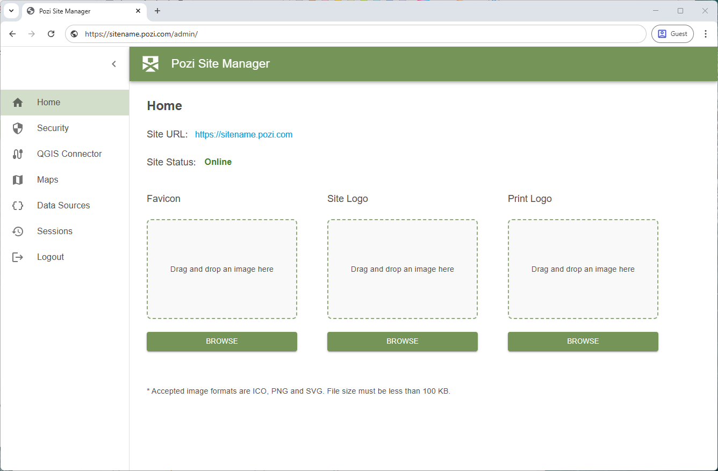
Task: Click the Pozi logo in the header
Action: (x=150, y=63)
